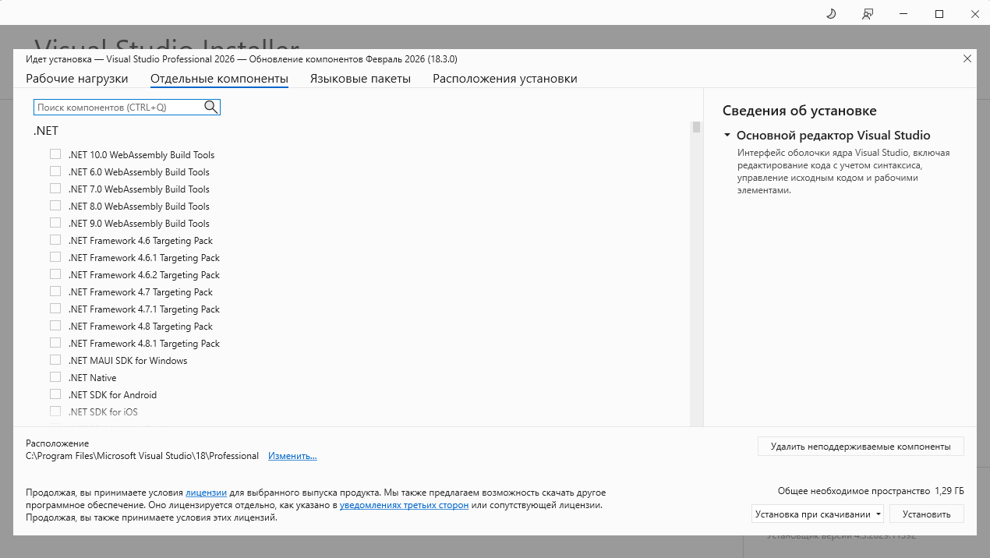
Task: Click the 1,29 ГБ required space value
Action: pyautogui.click(x=949, y=492)
